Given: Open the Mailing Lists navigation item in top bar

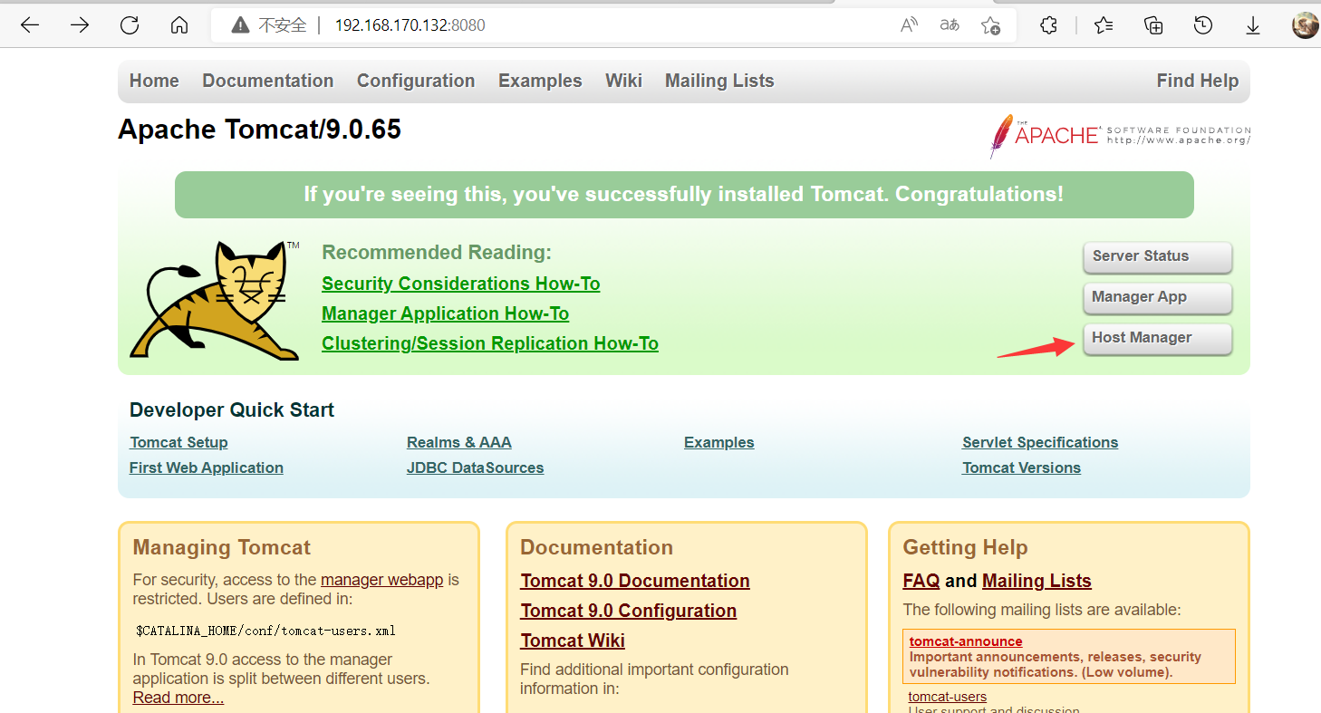Looking at the screenshot, I should (719, 81).
